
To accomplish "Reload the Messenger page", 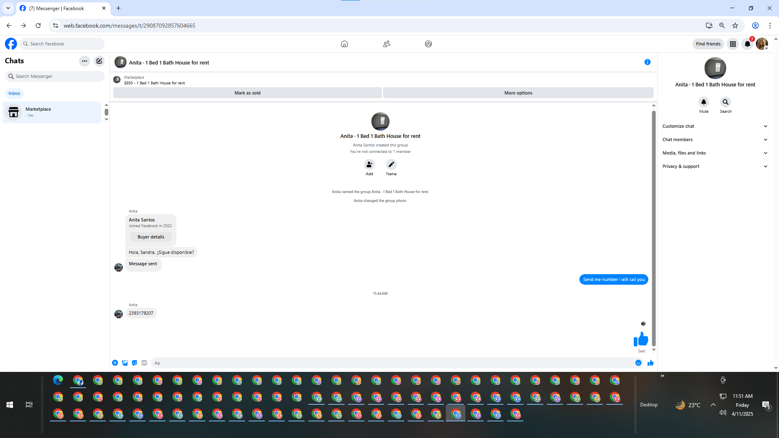I will pyautogui.click(x=38, y=26).
